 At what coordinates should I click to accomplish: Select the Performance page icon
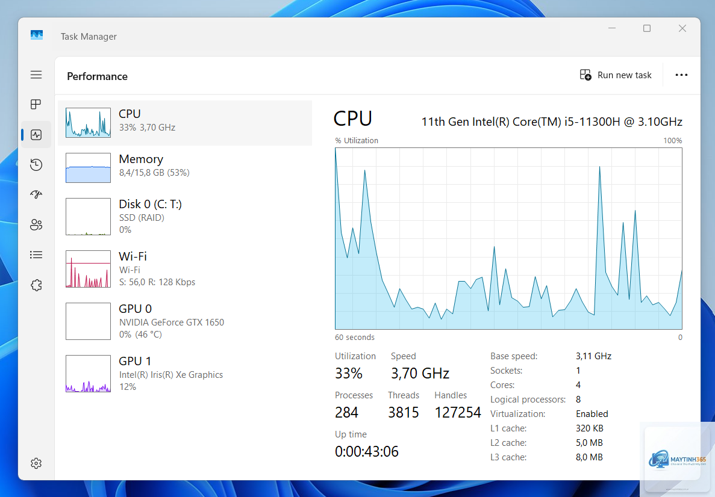pos(36,135)
